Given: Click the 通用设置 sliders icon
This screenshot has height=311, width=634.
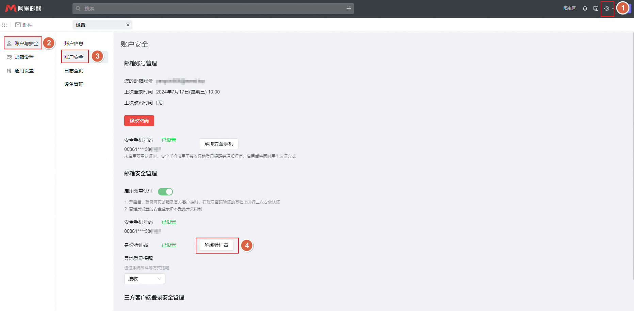Looking at the screenshot, I should click(x=9, y=70).
